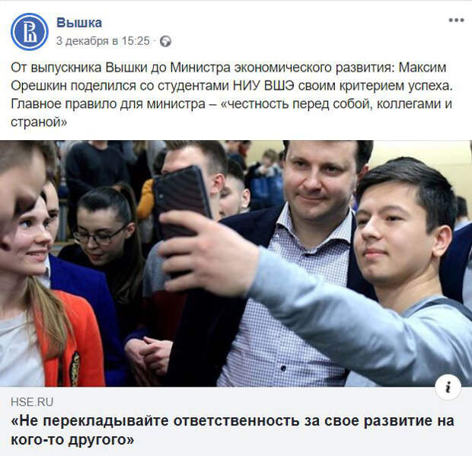Image resolution: width=472 pixels, height=456 pixels.
Task: Open the Вышка page profile avatar
Action: (30, 32)
